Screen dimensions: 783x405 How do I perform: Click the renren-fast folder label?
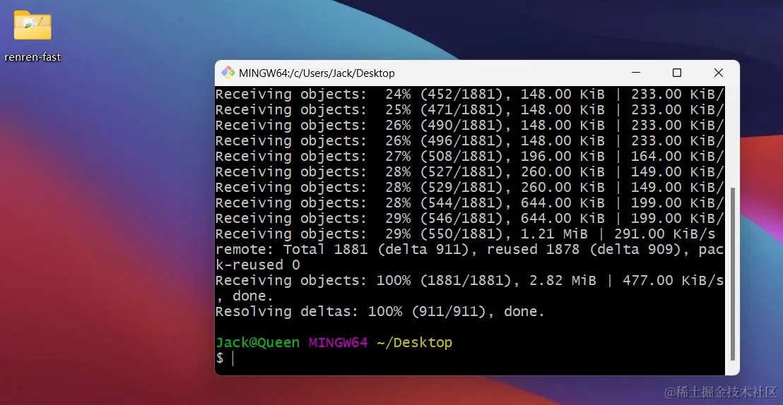point(33,57)
